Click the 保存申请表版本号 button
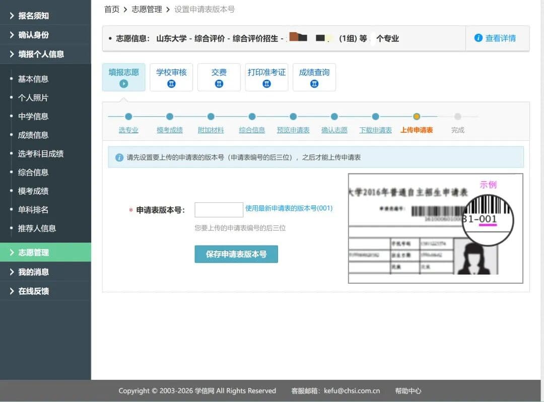 pyautogui.click(x=236, y=254)
